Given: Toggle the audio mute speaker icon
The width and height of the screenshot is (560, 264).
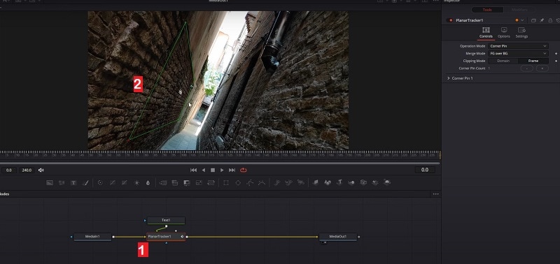Looking at the screenshot, I should click(x=41, y=170).
